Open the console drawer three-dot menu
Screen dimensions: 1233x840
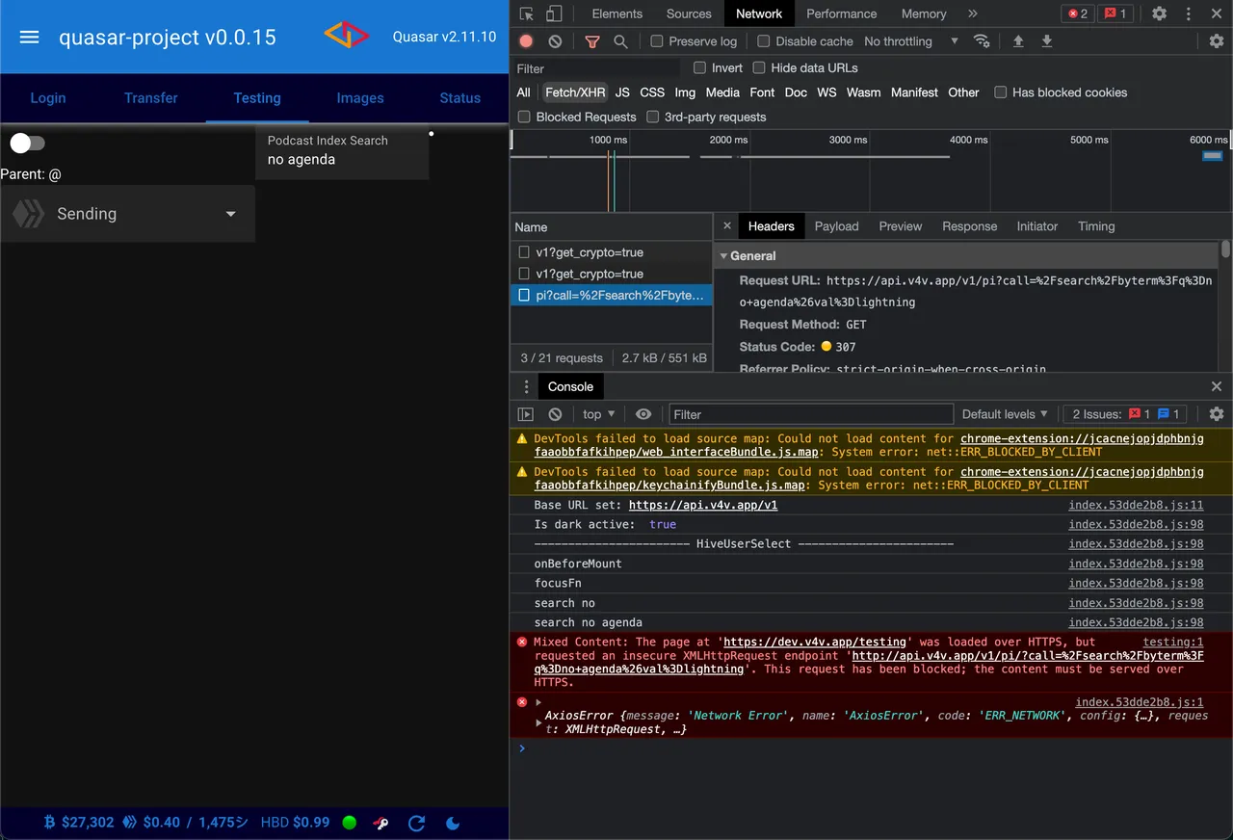pyautogui.click(x=526, y=386)
